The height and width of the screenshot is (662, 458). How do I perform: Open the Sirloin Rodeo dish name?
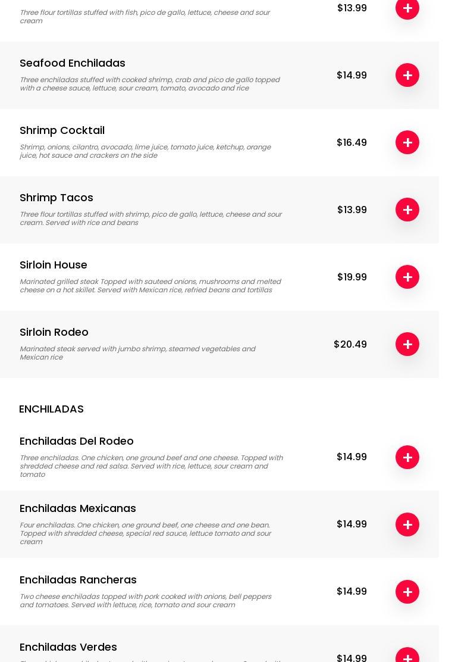[x=54, y=332]
